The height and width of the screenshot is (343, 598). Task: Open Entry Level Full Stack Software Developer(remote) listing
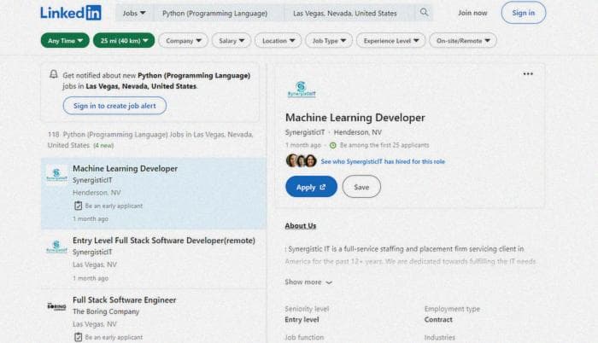[164, 240]
